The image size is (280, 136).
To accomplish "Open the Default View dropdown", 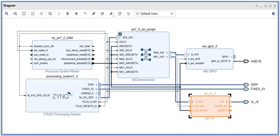I will point(155,13).
